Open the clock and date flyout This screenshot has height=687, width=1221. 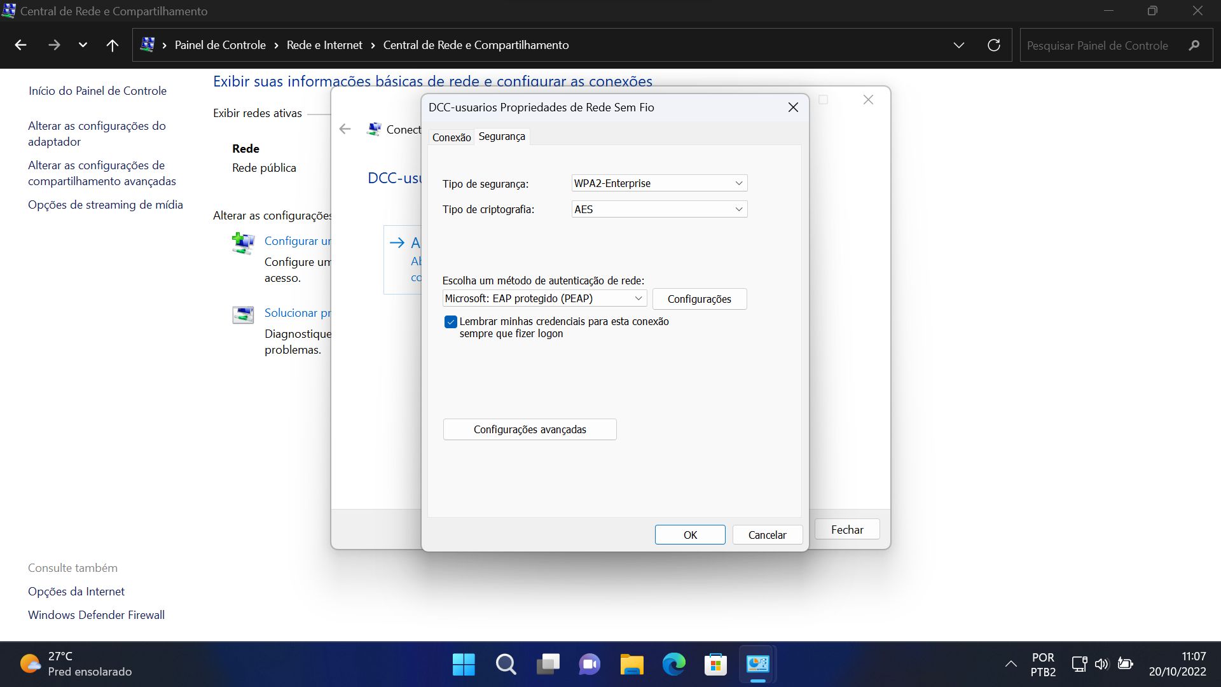click(x=1177, y=664)
